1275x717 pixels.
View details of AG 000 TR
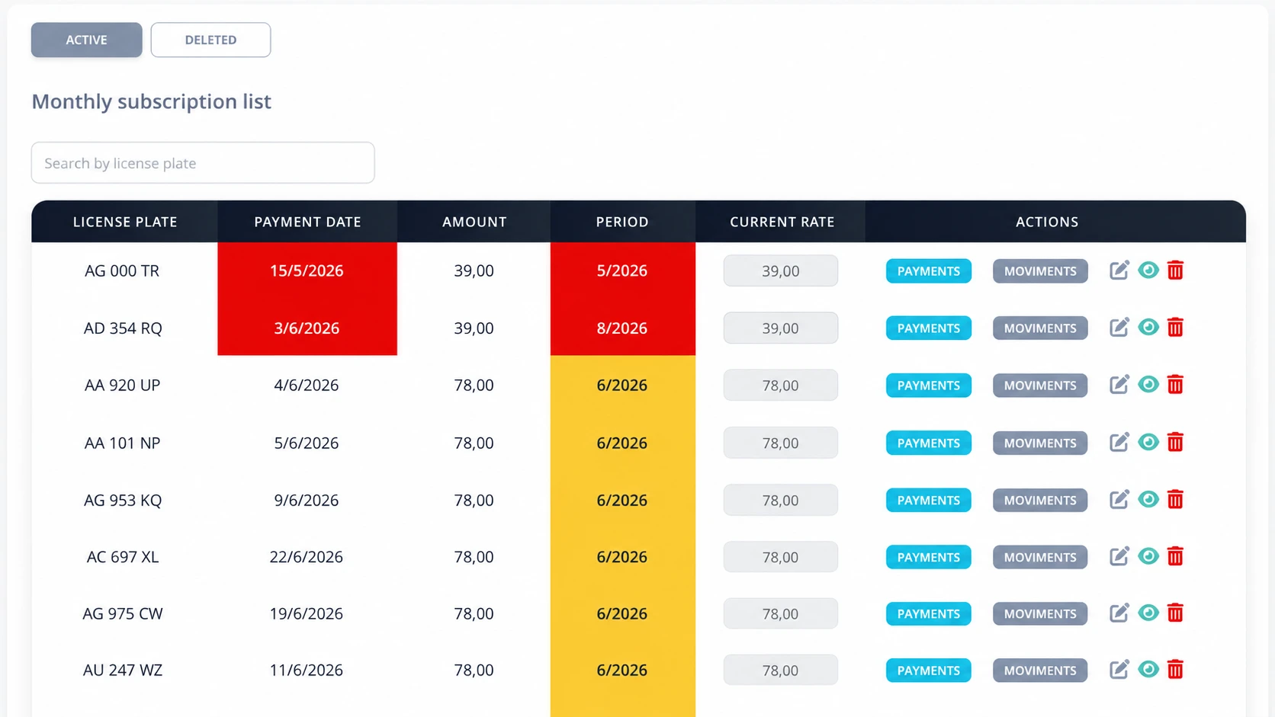1148,270
